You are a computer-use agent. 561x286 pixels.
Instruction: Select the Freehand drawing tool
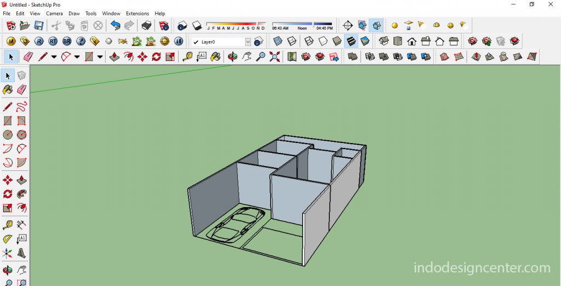click(21, 106)
